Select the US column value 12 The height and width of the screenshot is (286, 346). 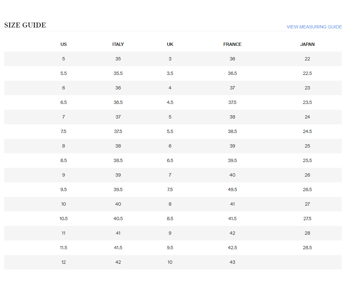pos(64,262)
